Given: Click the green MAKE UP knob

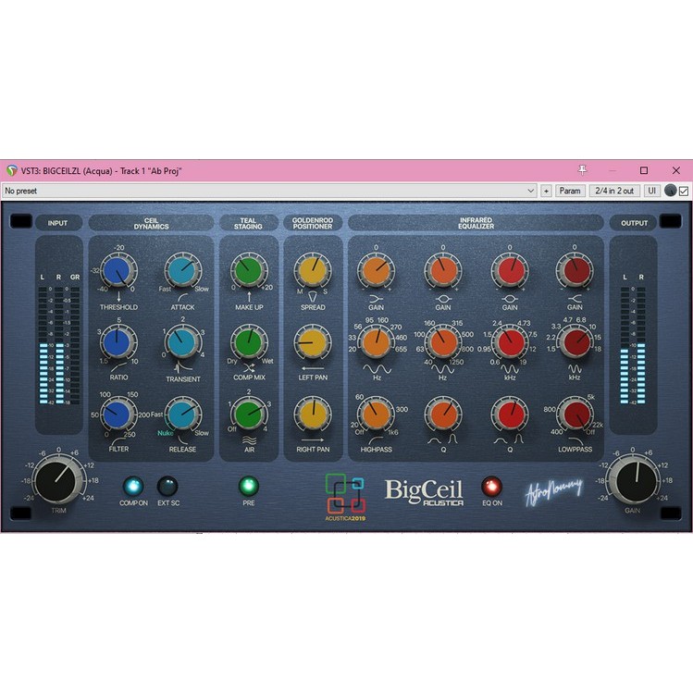Looking at the screenshot, I should (248, 271).
